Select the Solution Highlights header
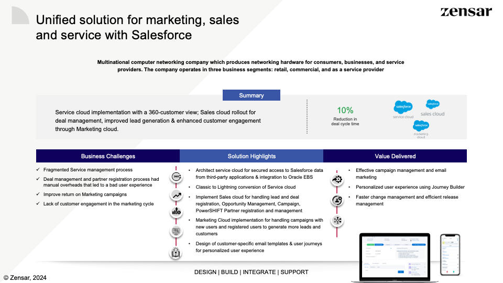This screenshot has height=283, width=503. 251,156
